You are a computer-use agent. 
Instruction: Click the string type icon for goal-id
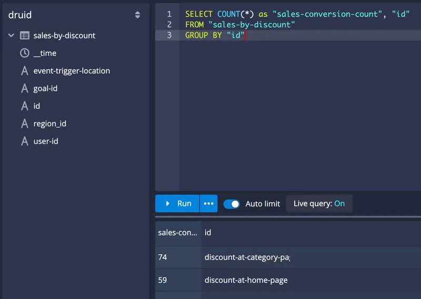click(x=25, y=88)
